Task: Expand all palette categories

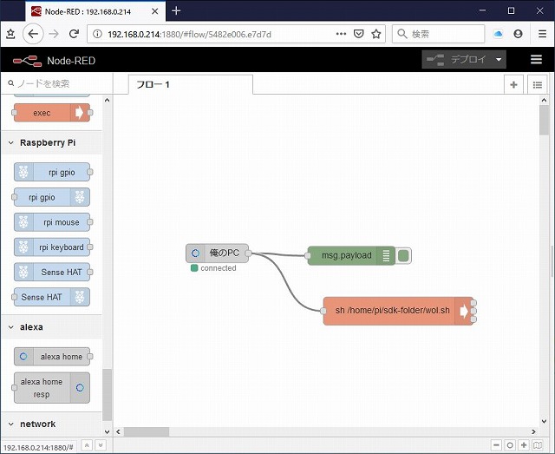Action: click(x=101, y=445)
